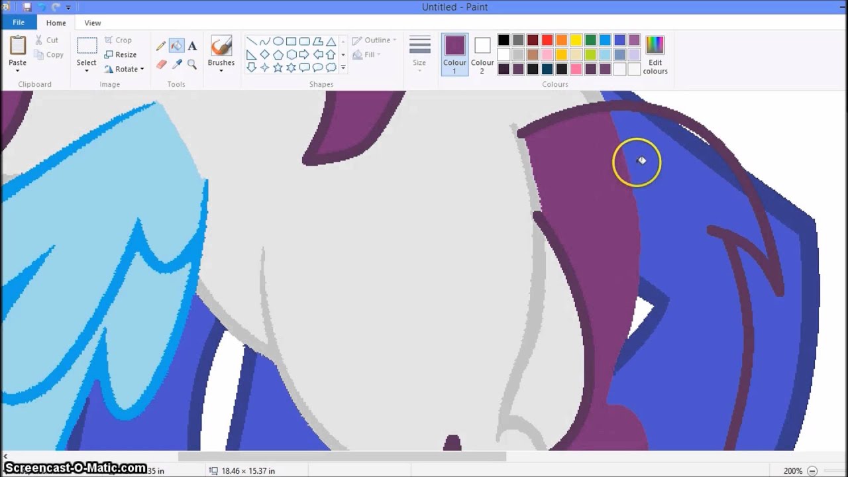Image resolution: width=848 pixels, height=477 pixels.
Task: Click the Cut button
Action: tap(47, 40)
